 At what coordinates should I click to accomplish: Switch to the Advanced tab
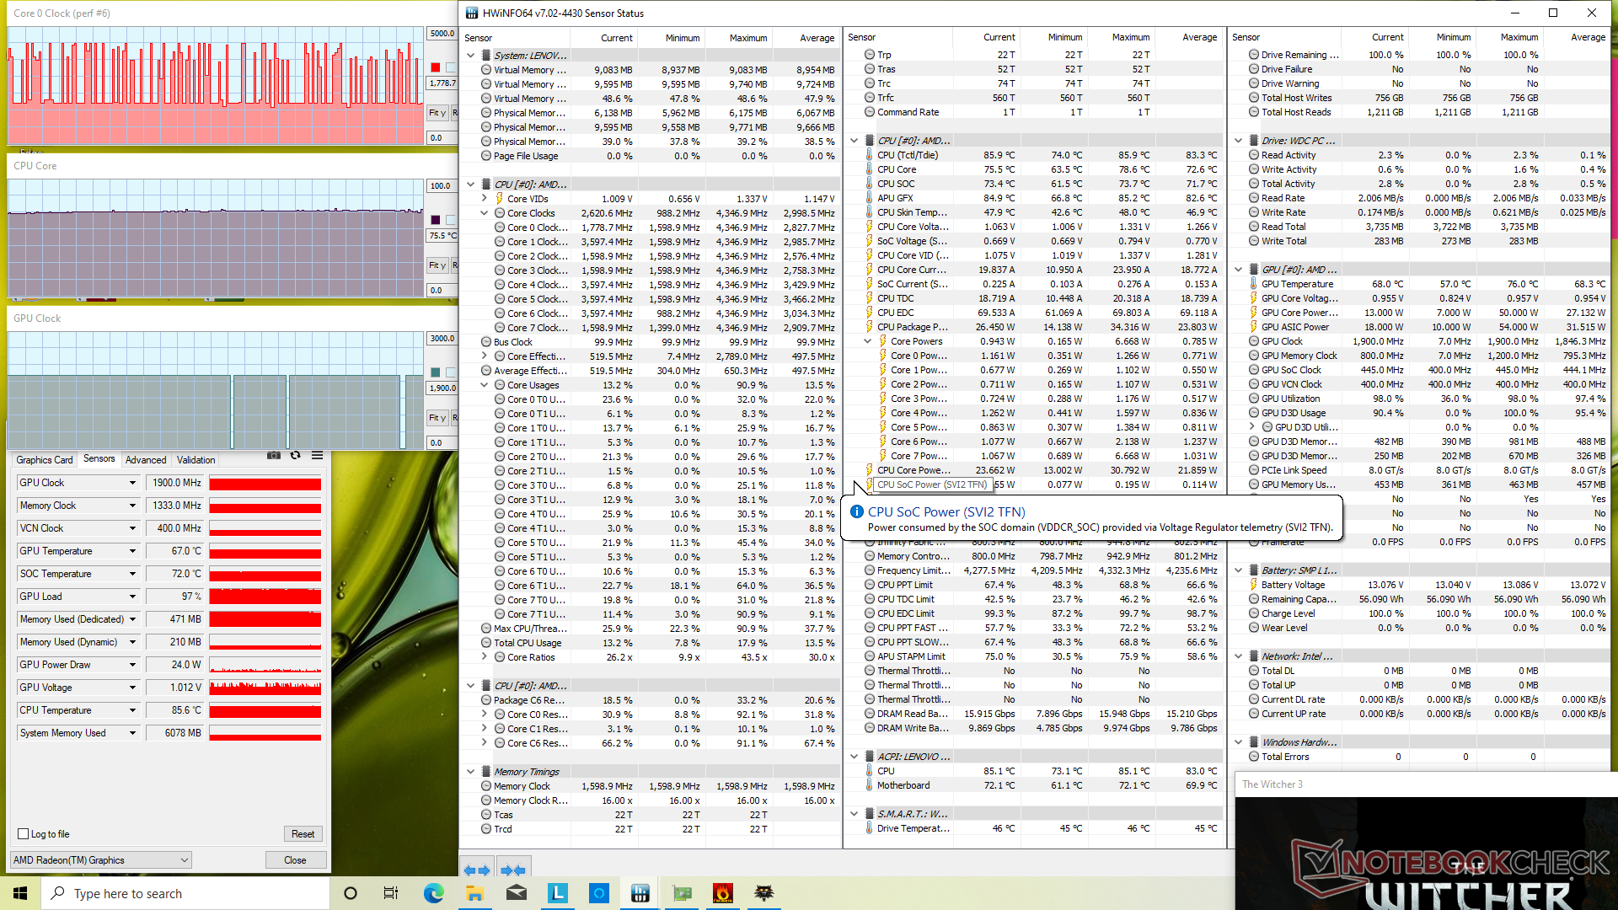146,460
